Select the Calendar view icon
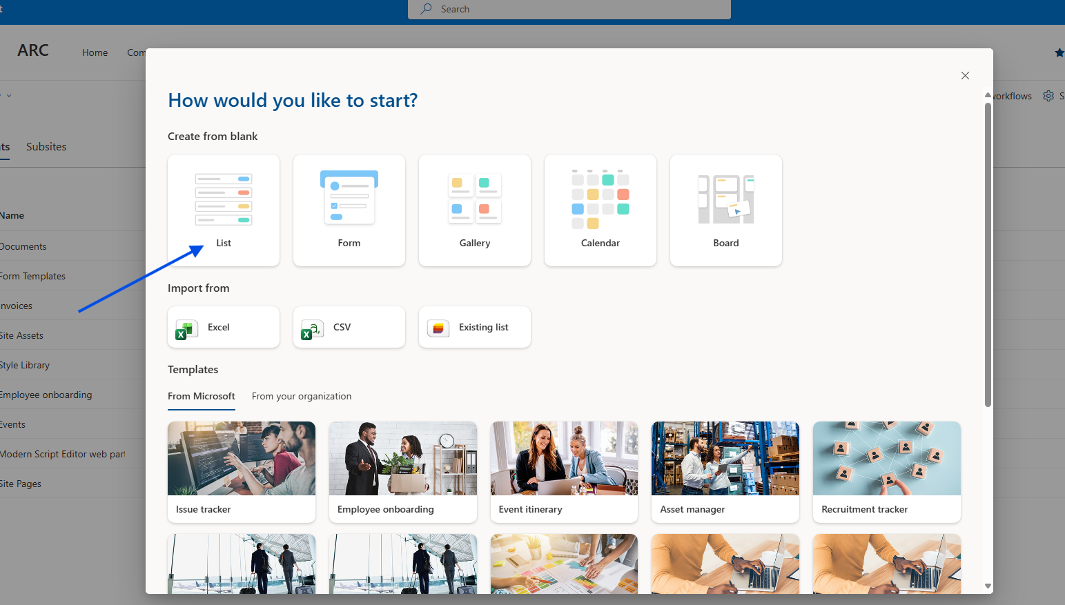This screenshot has height=605, width=1065. point(600,199)
